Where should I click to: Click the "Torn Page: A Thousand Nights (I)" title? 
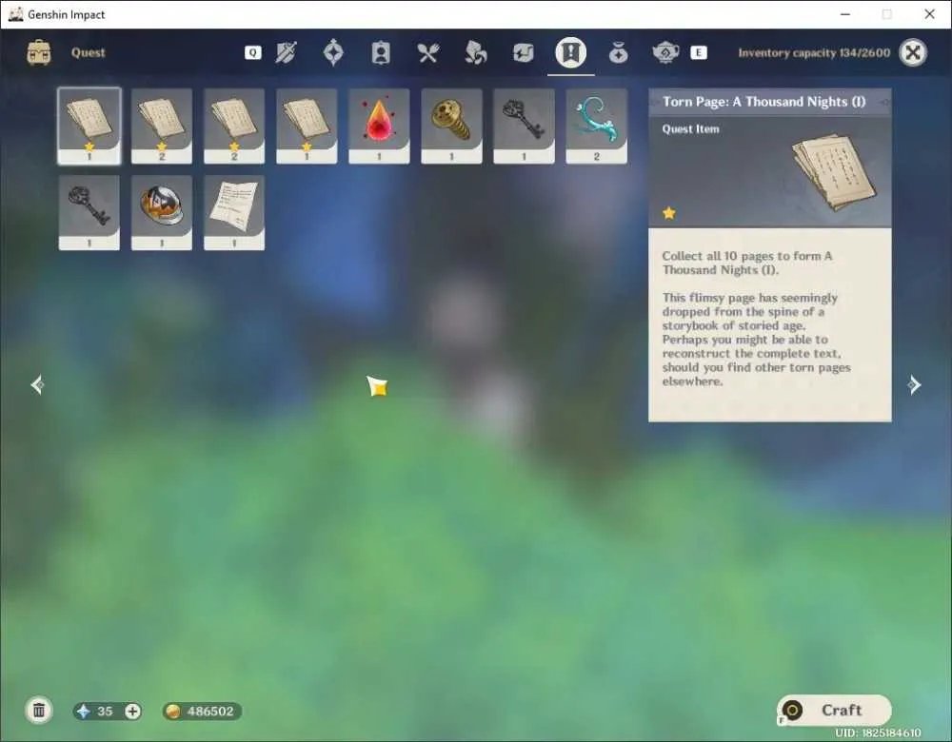764,102
